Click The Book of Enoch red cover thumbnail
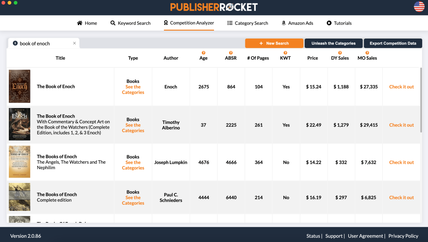 point(19,86)
